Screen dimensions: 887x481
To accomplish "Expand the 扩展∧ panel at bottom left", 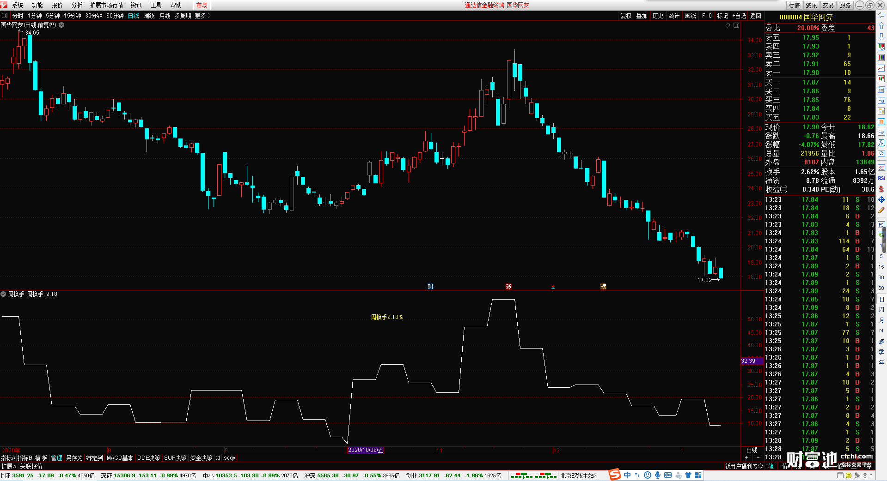I will (x=8, y=466).
